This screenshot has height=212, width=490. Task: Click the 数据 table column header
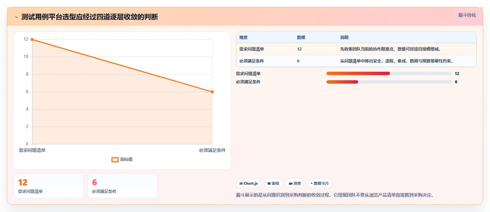click(301, 37)
